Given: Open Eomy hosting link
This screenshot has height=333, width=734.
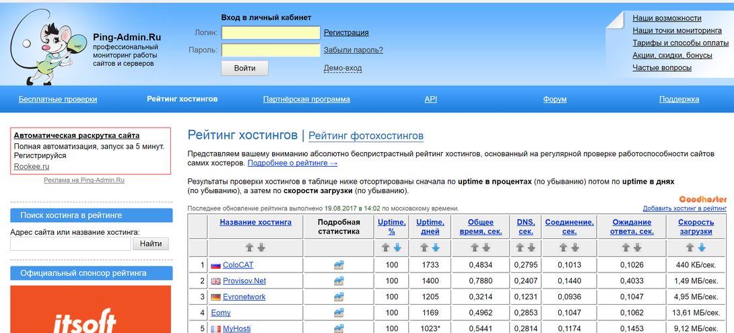Looking at the screenshot, I should pyautogui.click(x=220, y=313).
